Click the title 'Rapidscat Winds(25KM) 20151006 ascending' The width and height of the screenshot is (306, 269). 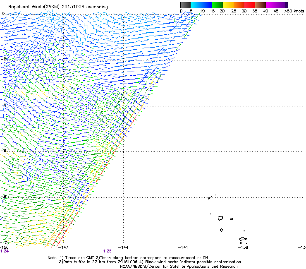58,7
